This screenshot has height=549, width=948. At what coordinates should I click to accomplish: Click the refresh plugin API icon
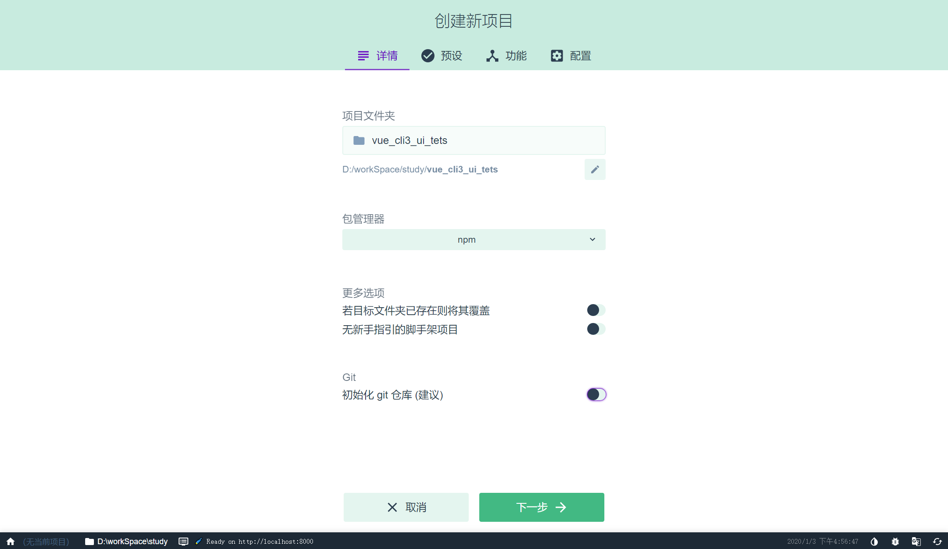pos(937,541)
